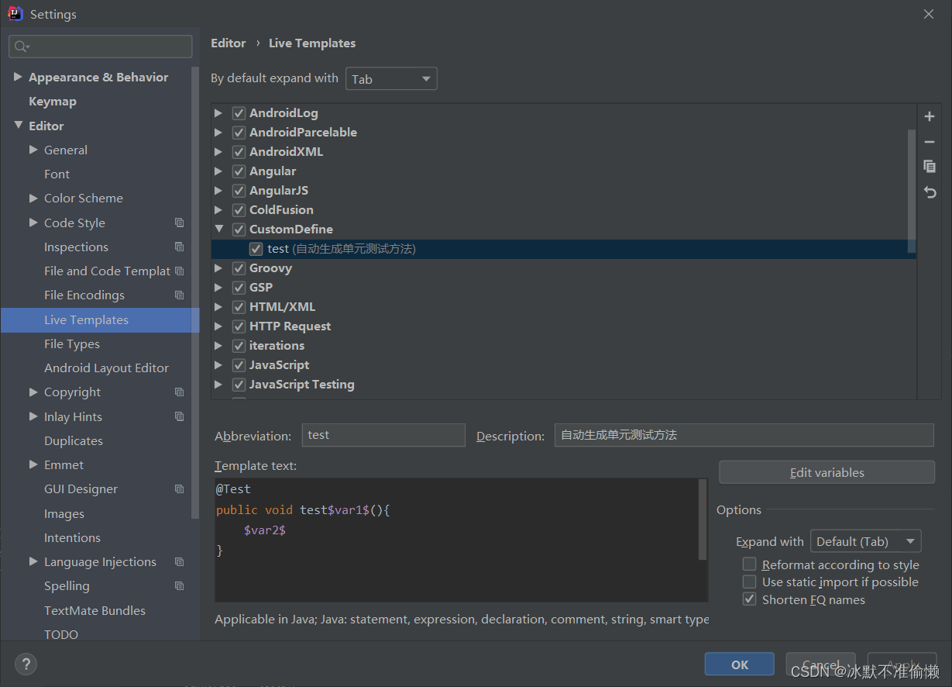
Task: Enable Use static import if possible
Action: [749, 582]
